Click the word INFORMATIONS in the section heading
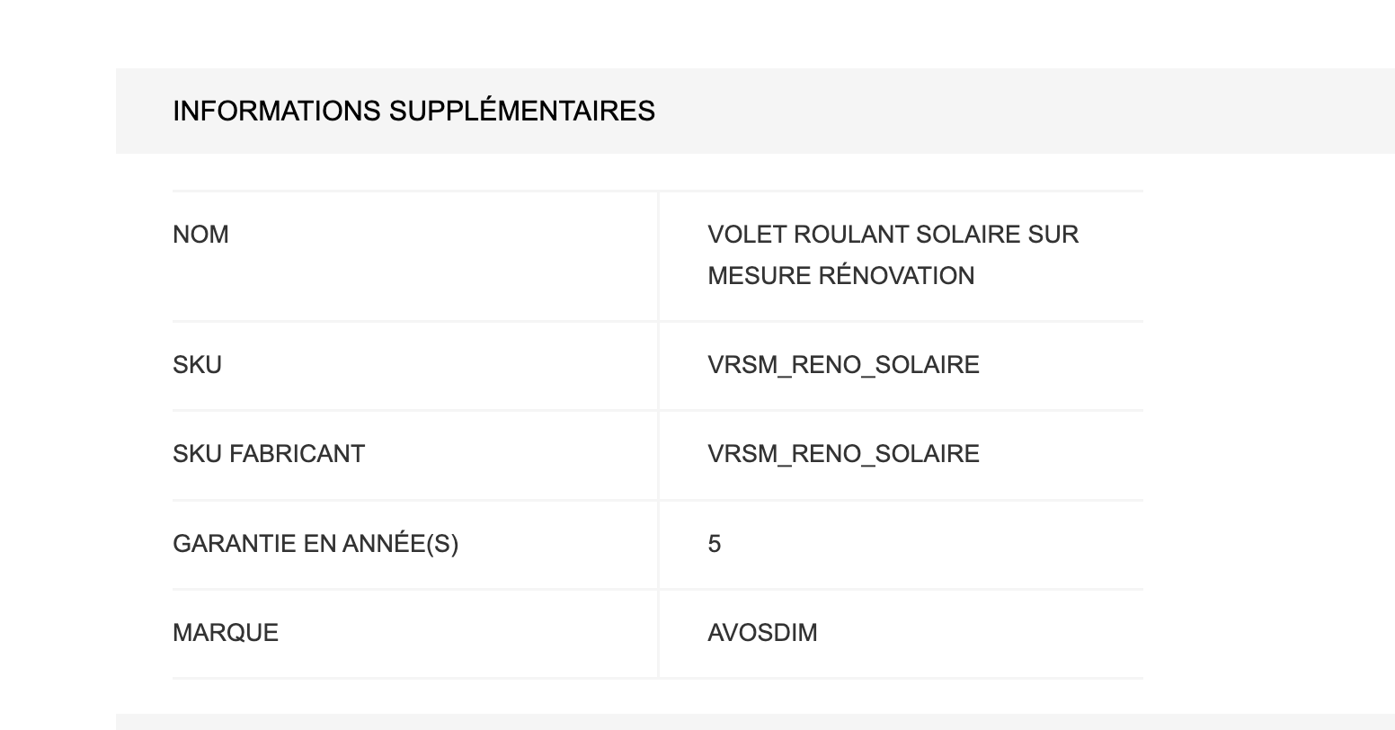 [277, 111]
